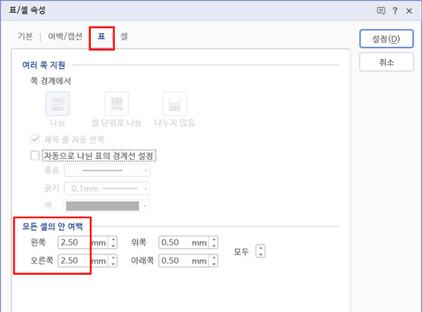The image size is (422, 312).
Task: Open the 종류 line type dropdown
Action: 107,170
